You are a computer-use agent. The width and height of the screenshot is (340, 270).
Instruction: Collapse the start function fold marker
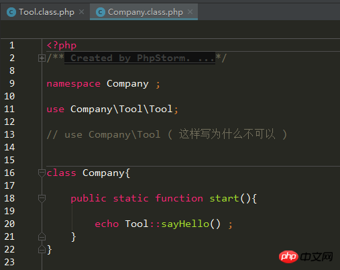point(42,199)
